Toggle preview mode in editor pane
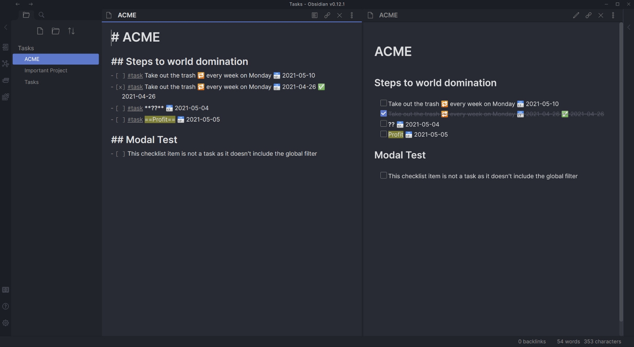The width and height of the screenshot is (634, 347). [x=315, y=15]
